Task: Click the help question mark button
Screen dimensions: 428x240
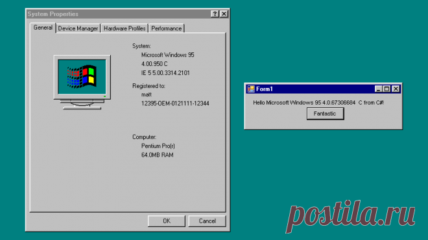Action: tap(215, 14)
